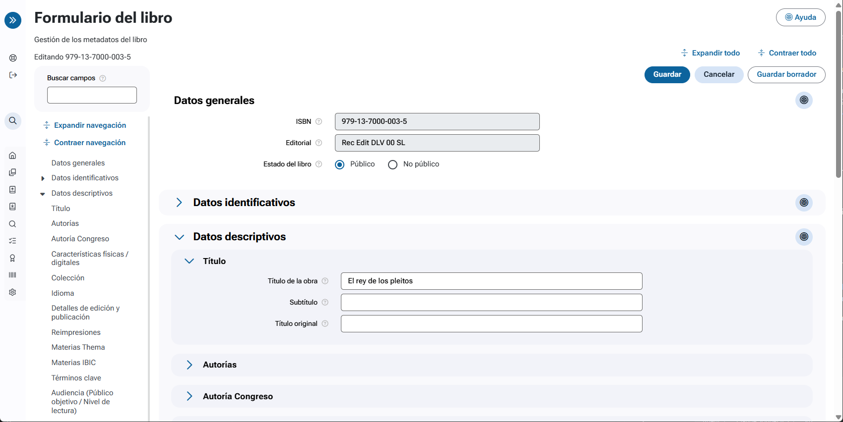This screenshot has height=422, width=843.
Task: Expand Datos identificativos in navigation tree
Action: click(43, 178)
